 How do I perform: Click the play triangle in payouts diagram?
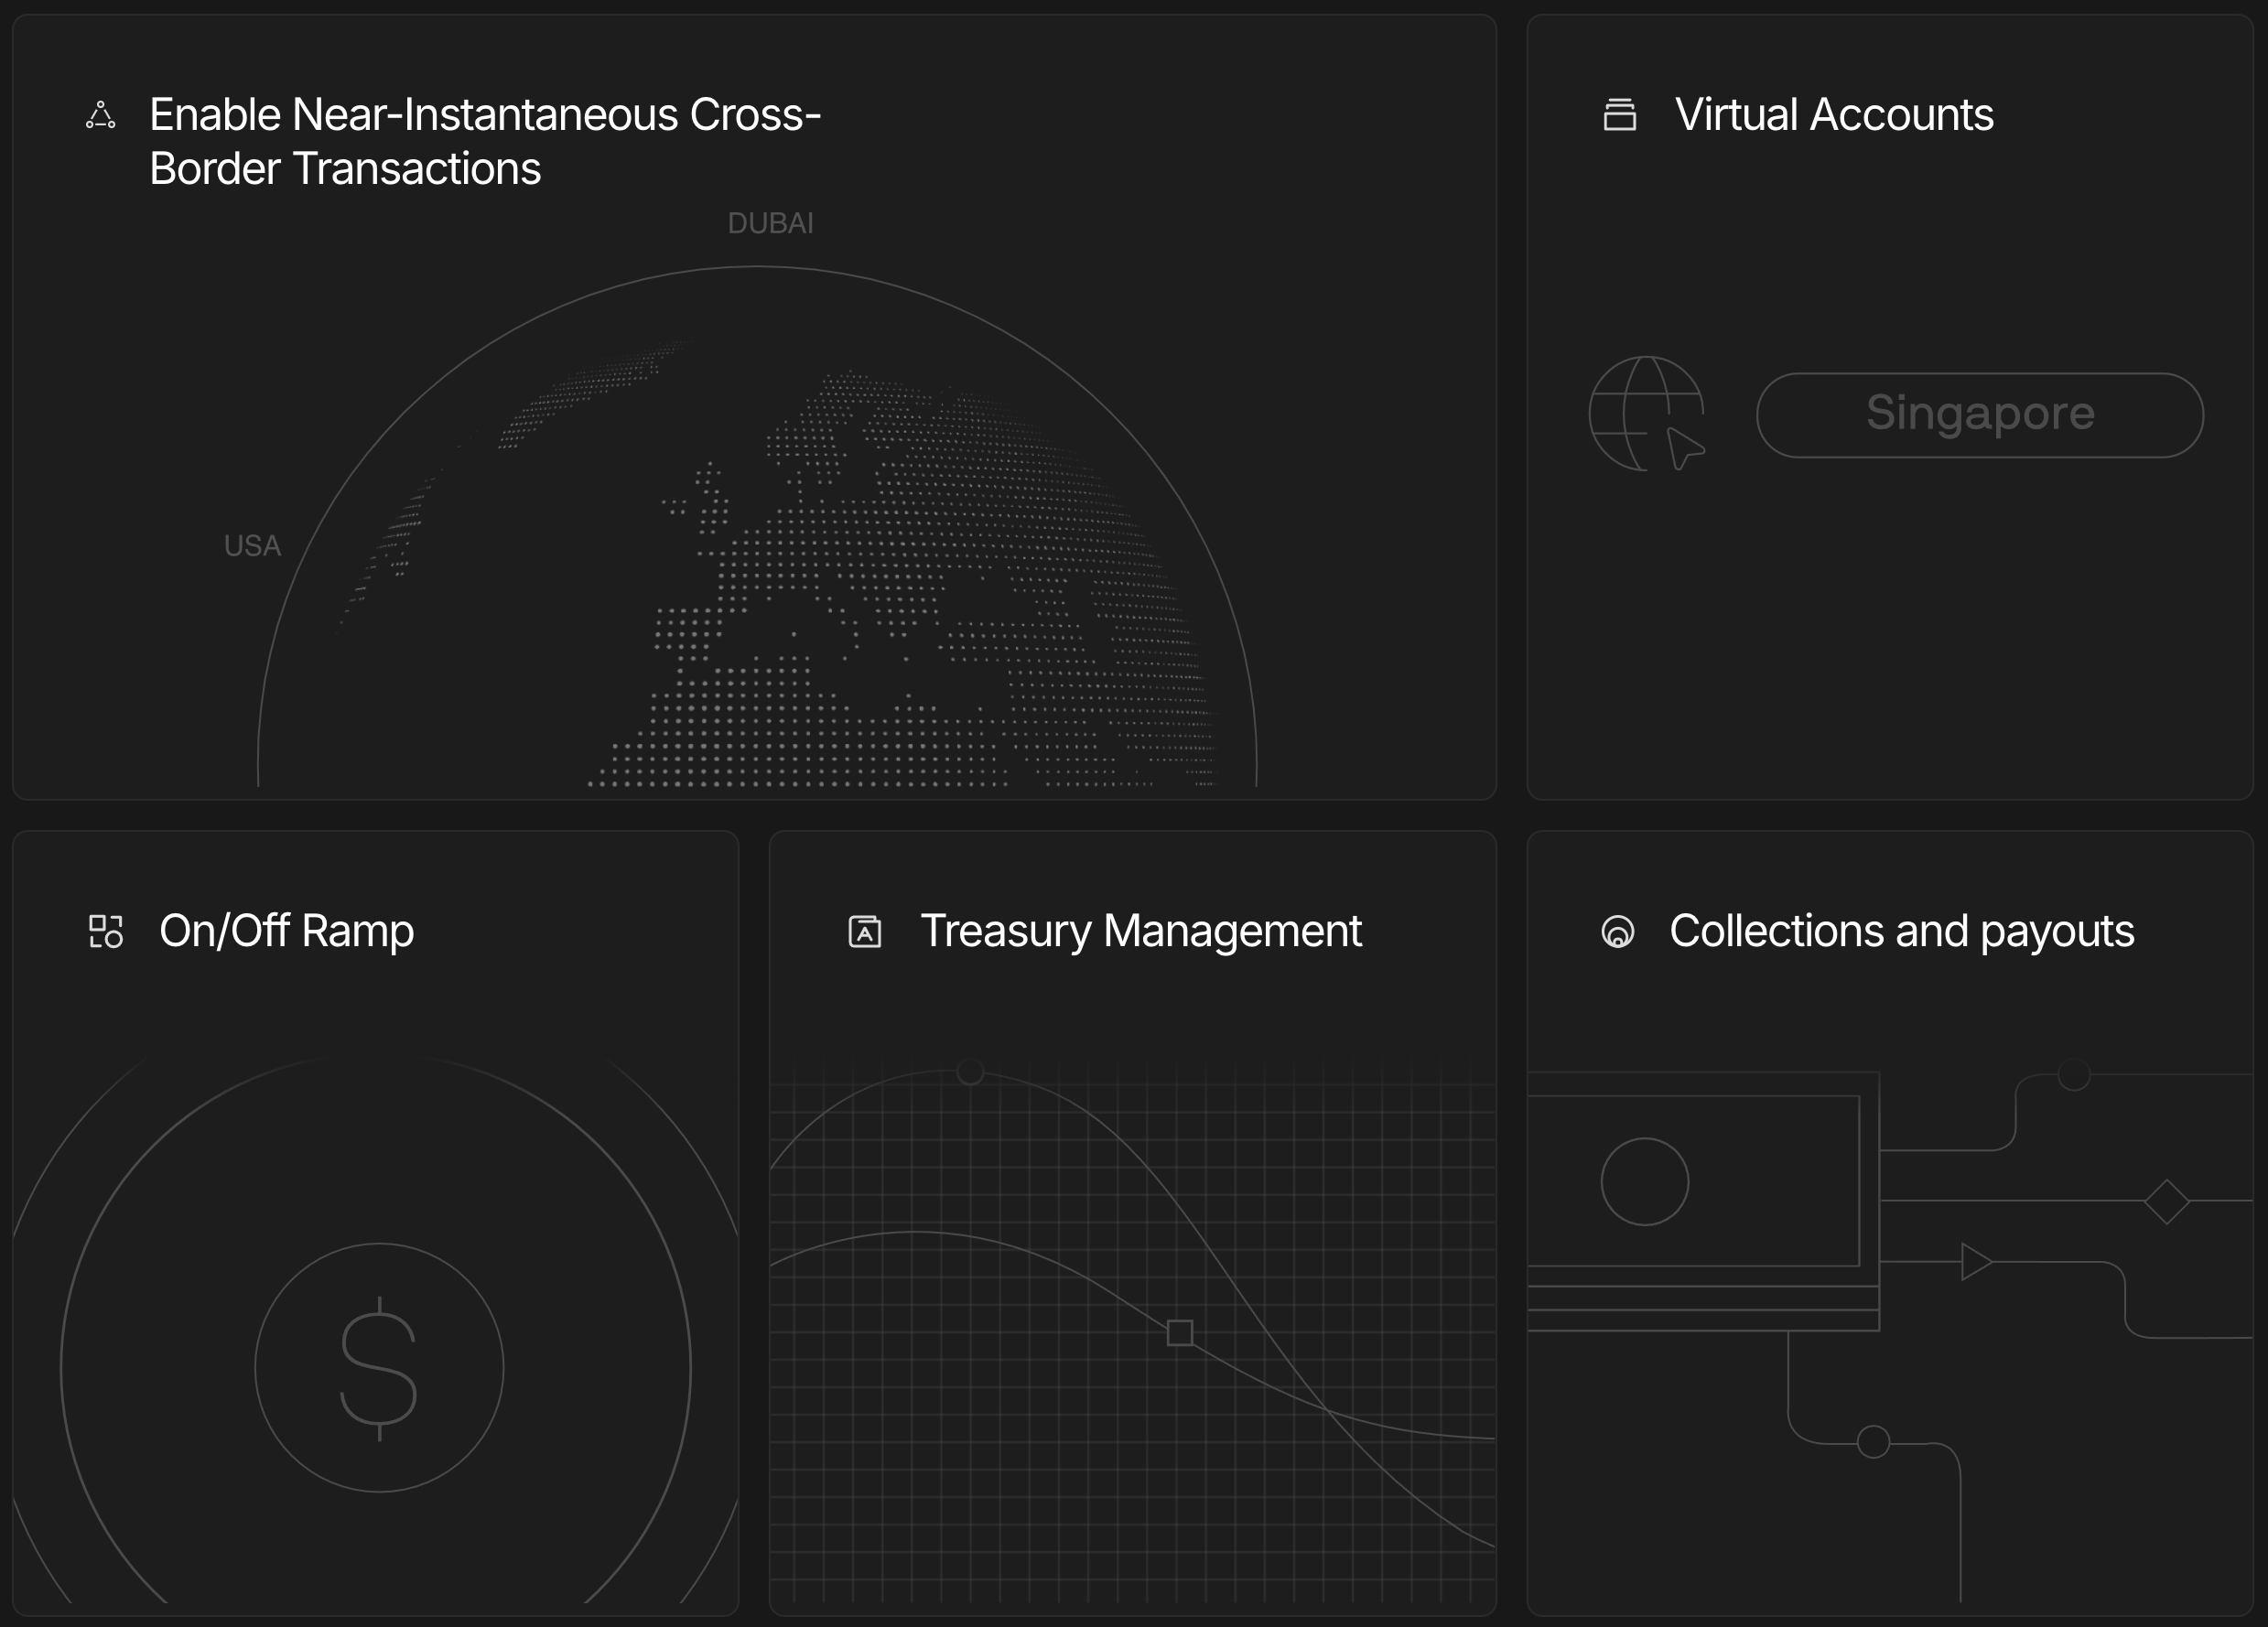pyautogui.click(x=1975, y=1262)
